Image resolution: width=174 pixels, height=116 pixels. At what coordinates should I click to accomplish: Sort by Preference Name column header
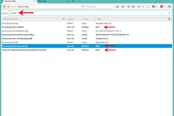tap(34, 19)
